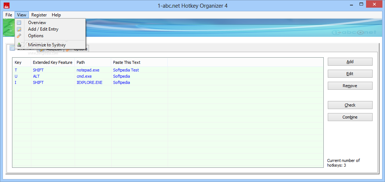Click the Add button
The height and width of the screenshot is (182, 385).
click(350, 62)
